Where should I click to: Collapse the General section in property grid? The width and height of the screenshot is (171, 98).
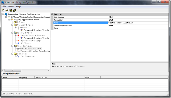click(52, 14)
